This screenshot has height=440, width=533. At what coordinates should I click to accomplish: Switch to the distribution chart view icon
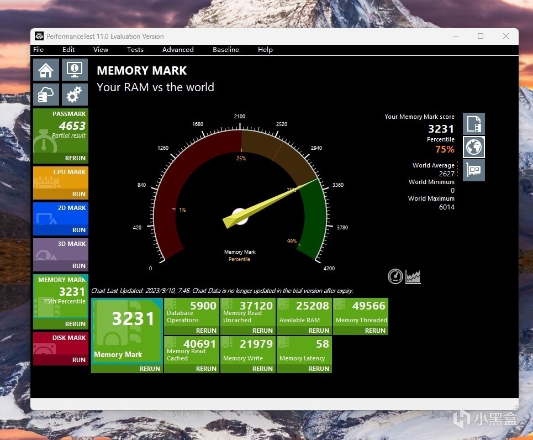pos(413,276)
